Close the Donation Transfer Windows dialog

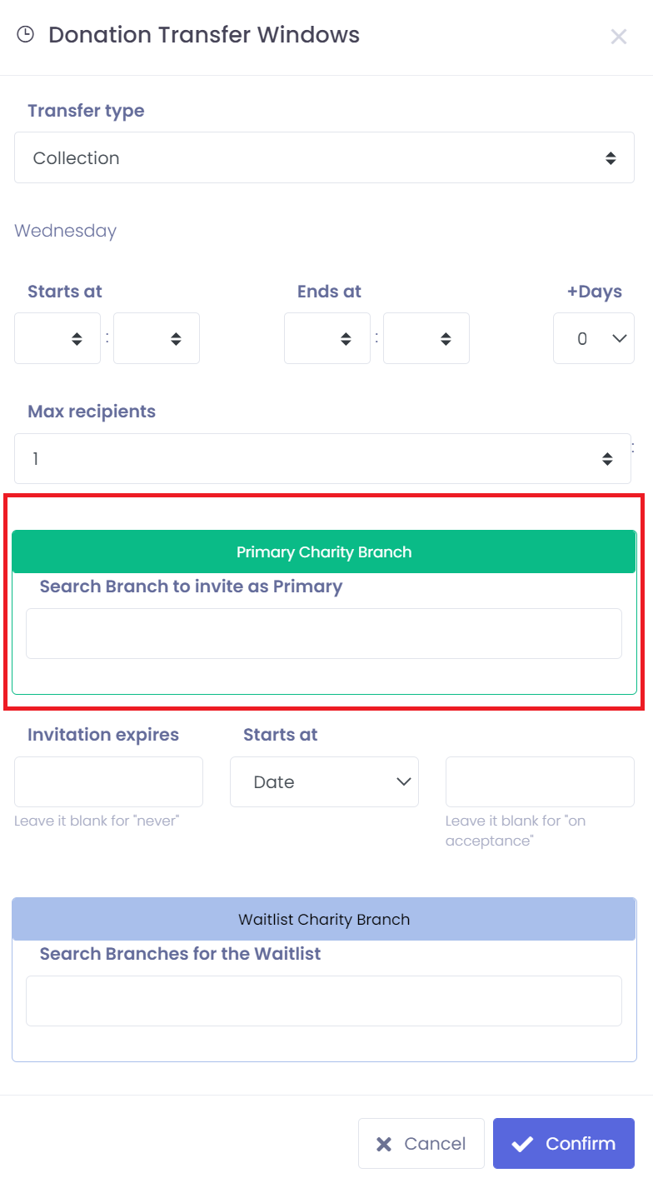pos(618,37)
